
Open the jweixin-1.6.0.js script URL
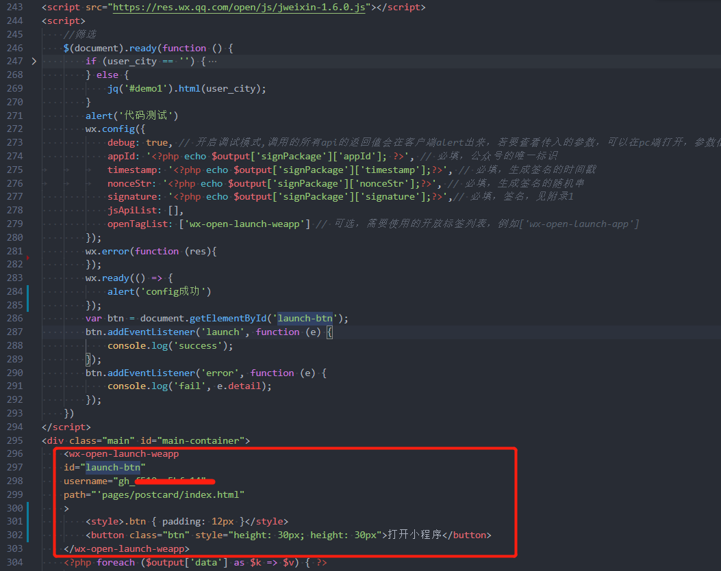(x=239, y=8)
